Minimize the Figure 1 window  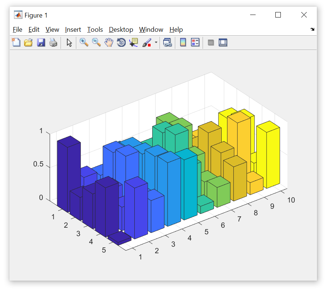253,15
